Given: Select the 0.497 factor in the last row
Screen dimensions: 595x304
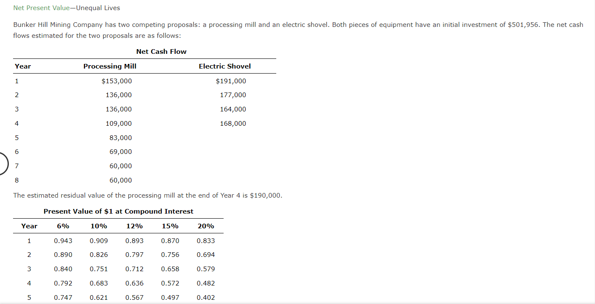Looking at the screenshot, I should point(170,298).
